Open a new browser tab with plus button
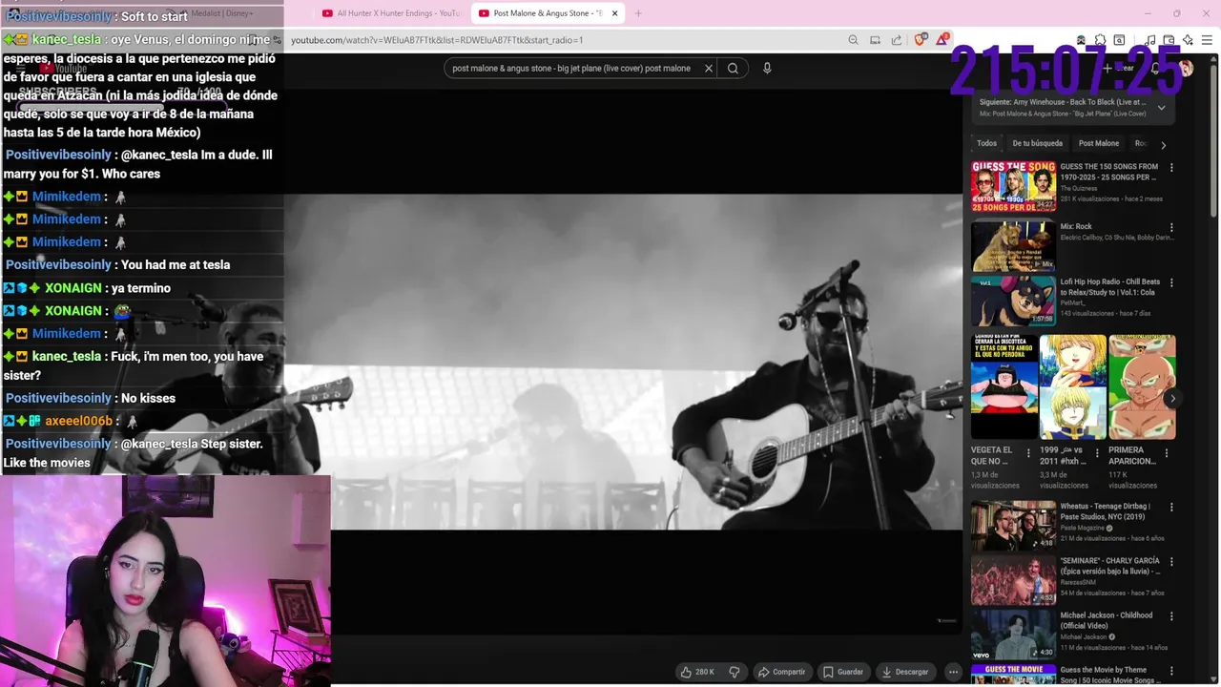Screen dimensions: 1221x687 click(x=638, y=13)
